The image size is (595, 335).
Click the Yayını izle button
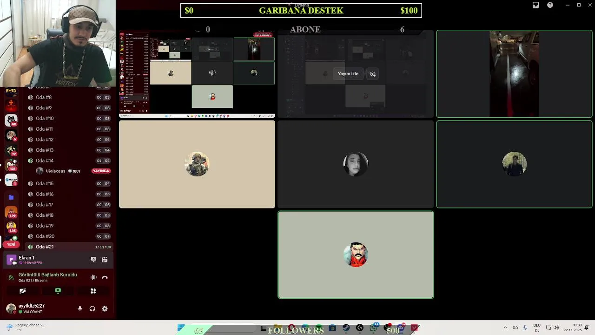coord(348,74)
